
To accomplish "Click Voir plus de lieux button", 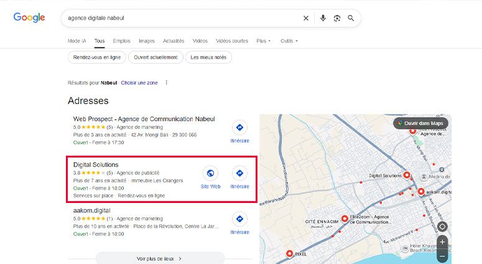I will [160, 258].
